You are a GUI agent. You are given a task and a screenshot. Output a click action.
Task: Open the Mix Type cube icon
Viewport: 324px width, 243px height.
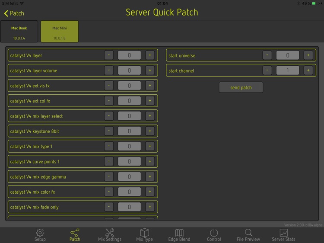click(x=144, y=233)
